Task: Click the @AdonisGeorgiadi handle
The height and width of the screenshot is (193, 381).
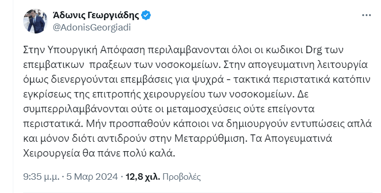Action: click(x=92, y=28)
